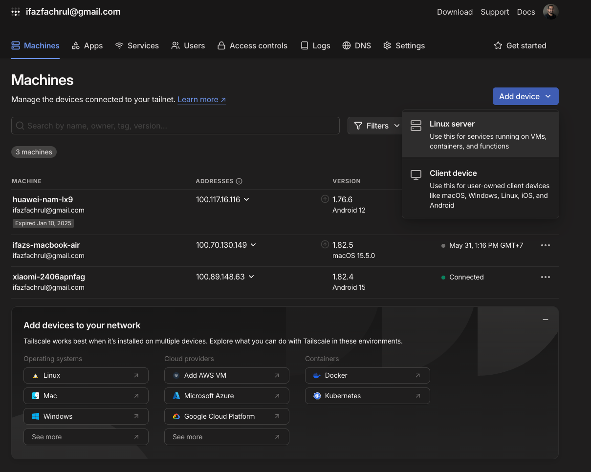The height and width of the screenshot is (472, 591).
Task: Click the Download link in the header
Action: 455,12
